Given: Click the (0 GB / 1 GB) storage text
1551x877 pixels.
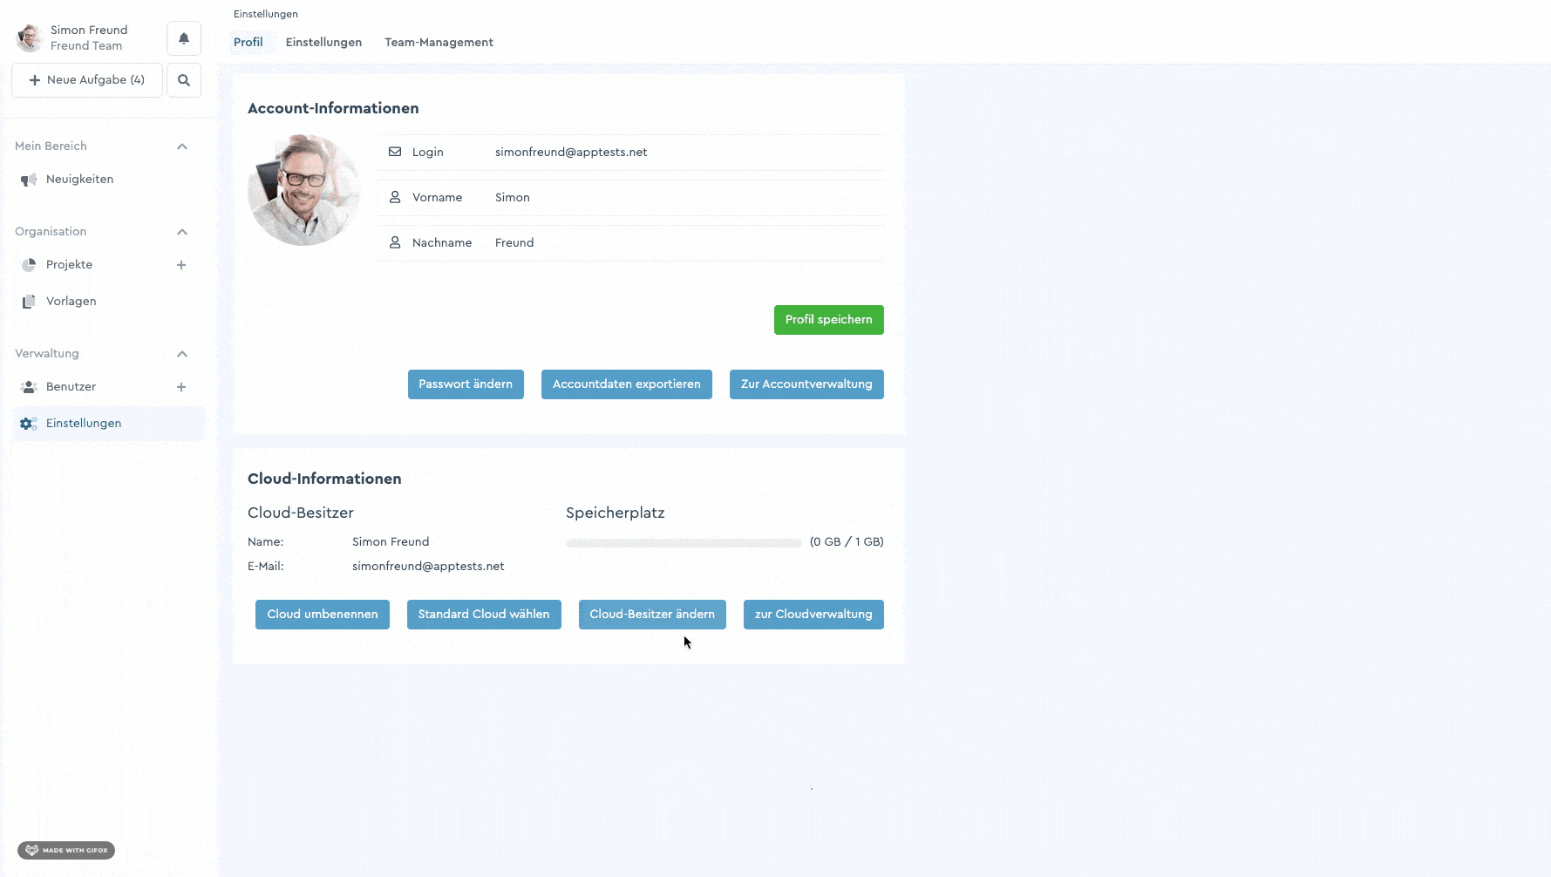Looking at the screenshot, I should click(847, 542).
